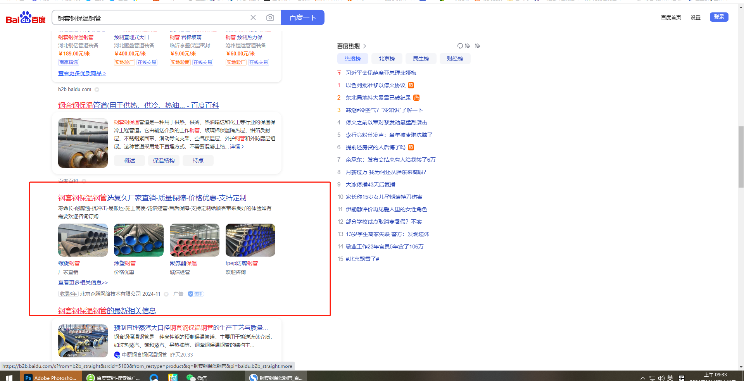Click the blue 保障 shield badge
The image size is (744, 381).
pyautogui.click(x=196, y=294)
